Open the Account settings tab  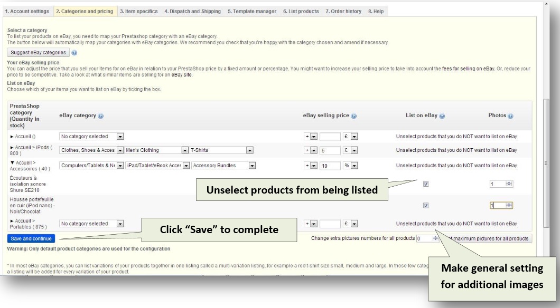(x=27, y=12)
